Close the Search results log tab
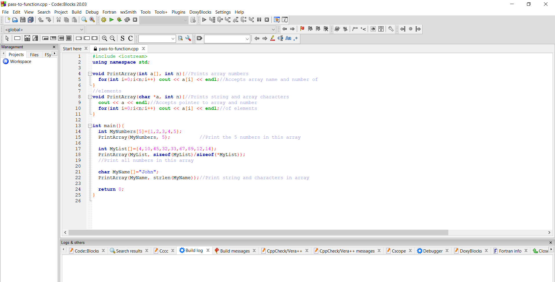This screenshot has width=555, height=282. coord(147,251)
